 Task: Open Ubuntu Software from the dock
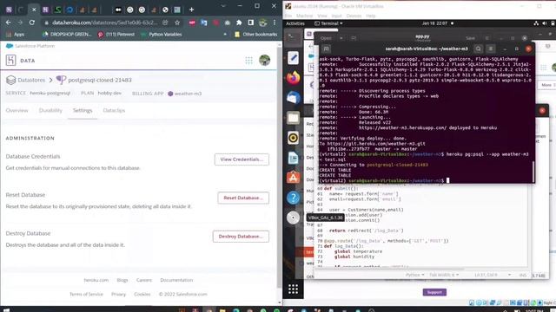(x=294, y=178)
